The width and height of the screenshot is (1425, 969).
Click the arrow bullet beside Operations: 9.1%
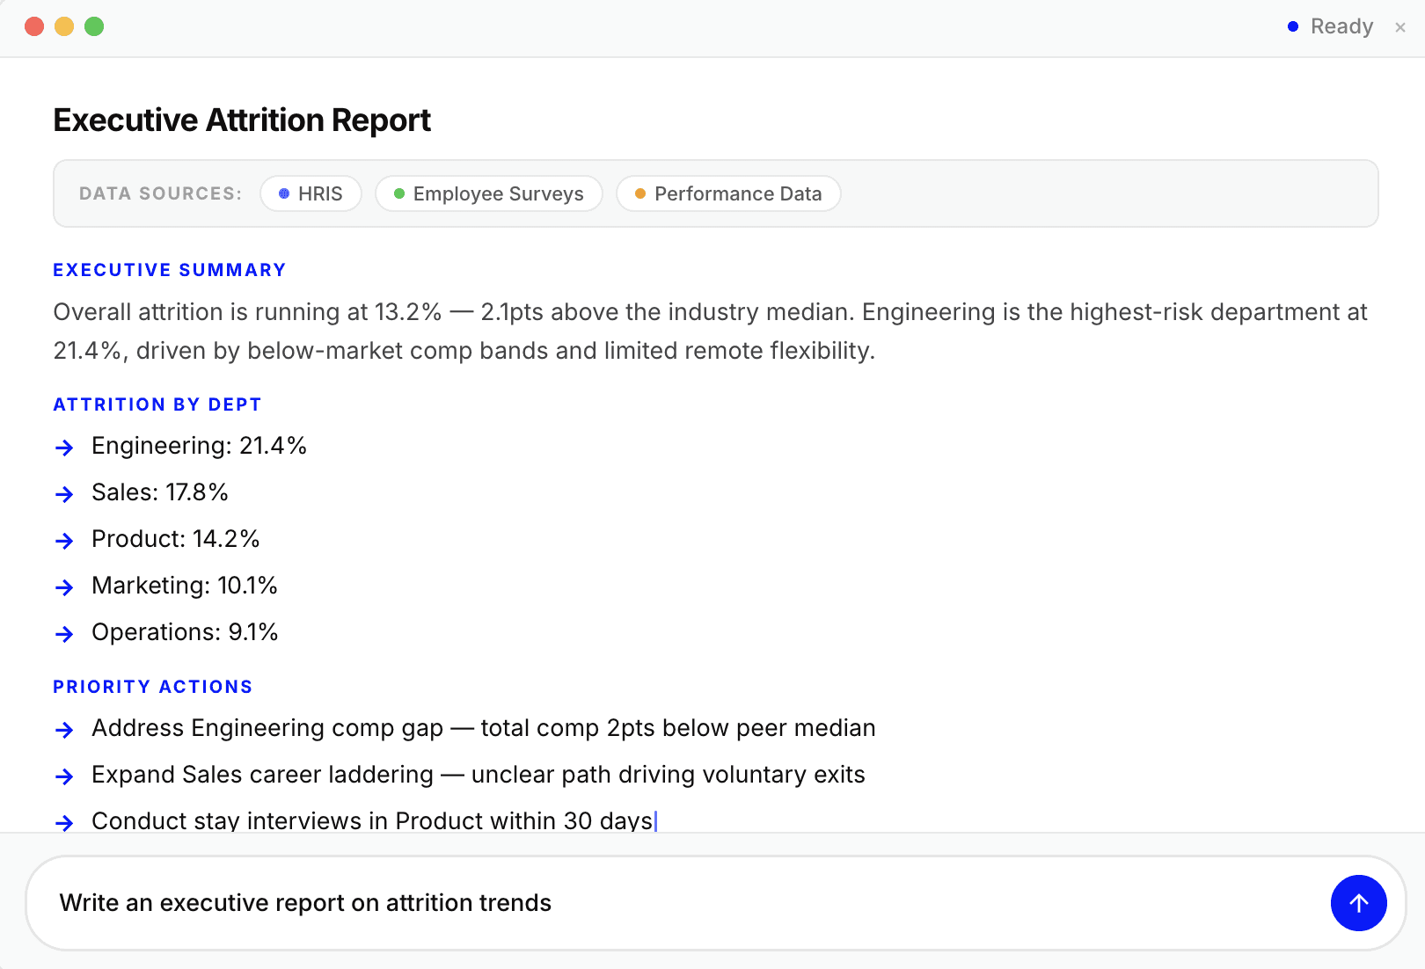[x=64, y=634]
